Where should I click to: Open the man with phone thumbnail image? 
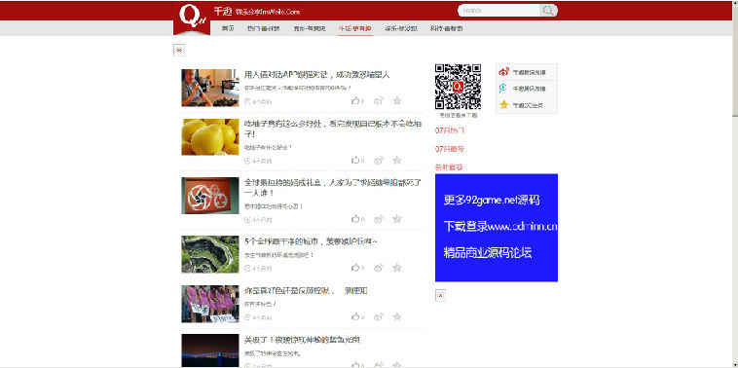pos(210,88)
